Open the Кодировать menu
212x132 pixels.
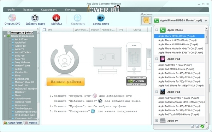(49, 10)
